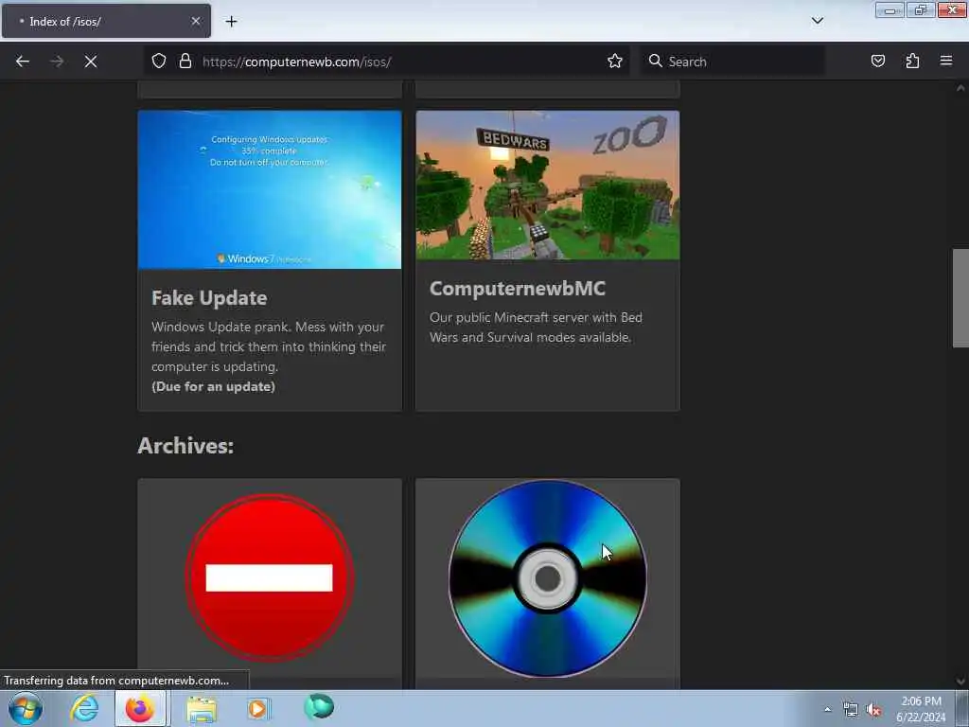Go back to the previous page
Viewport: 969px width, 727px height.
[23, 62]
